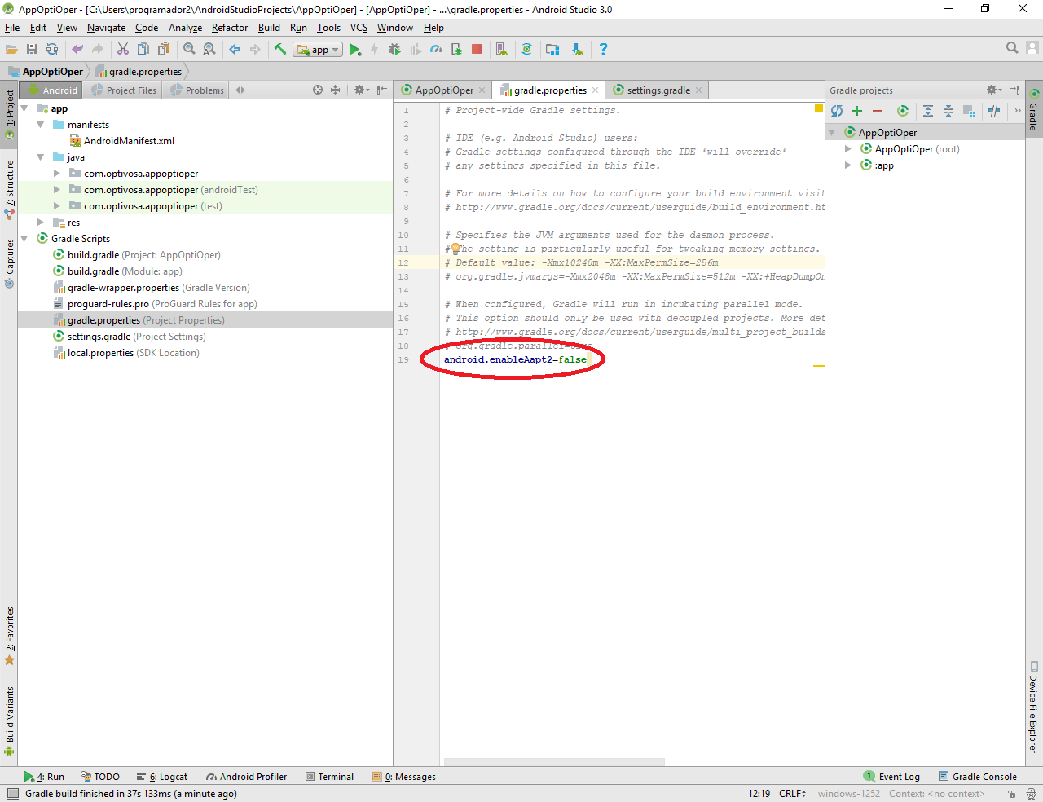The width and height of the screenshot is (1043, 802).
Task: Open Project panel settings gear dropdown
Action: pos(361,90)
